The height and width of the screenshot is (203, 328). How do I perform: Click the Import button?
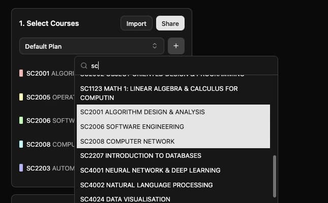click(136, 23)
